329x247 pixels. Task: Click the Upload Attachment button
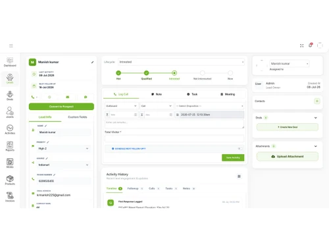288,157
